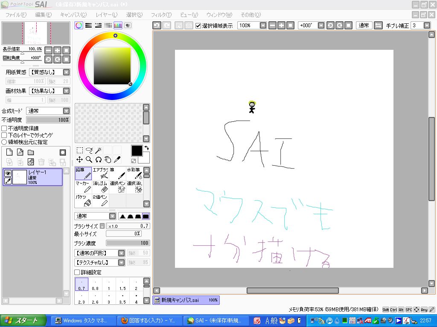Select the rectangular selection tool
This screenshot has height=327, width=437.
[x=80, y=150]
